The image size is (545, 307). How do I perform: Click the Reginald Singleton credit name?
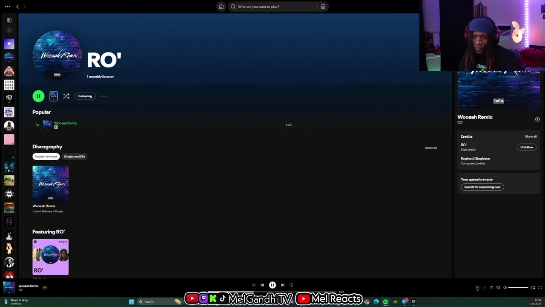click(x=475, y=158)
